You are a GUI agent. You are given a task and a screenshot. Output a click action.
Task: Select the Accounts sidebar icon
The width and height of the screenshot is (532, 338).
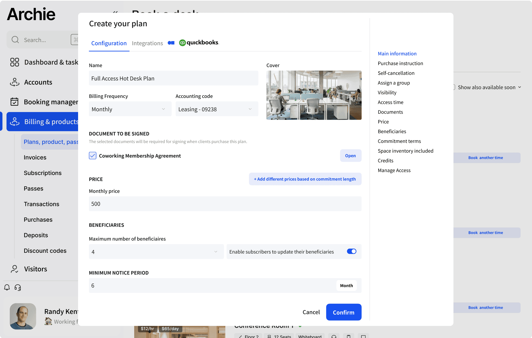coord(14,82)
